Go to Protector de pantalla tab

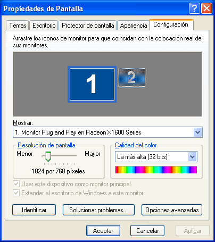(88, 26)
